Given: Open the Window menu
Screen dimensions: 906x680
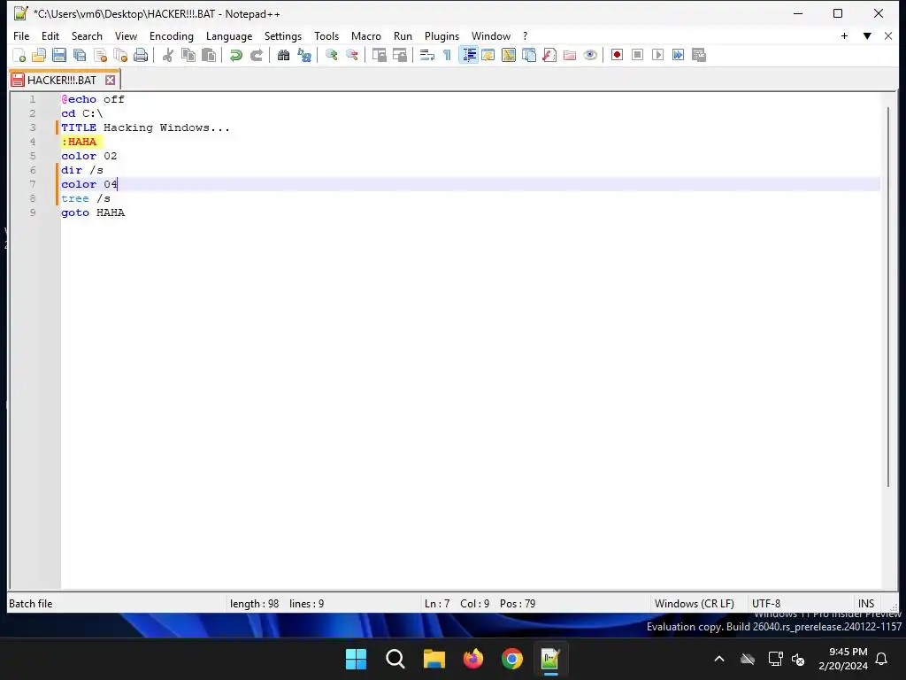Looking at the screenshot, I should 491,35.
